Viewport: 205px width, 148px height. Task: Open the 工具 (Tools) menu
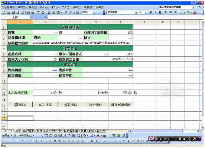tap(66, 7)
